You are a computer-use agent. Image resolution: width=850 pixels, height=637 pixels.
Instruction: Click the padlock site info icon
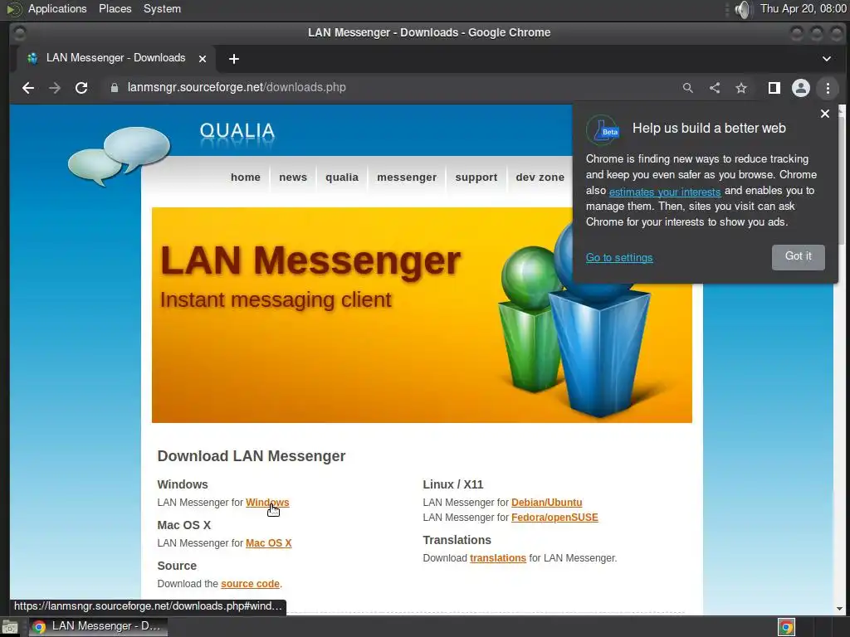click(x=115, y=88)
